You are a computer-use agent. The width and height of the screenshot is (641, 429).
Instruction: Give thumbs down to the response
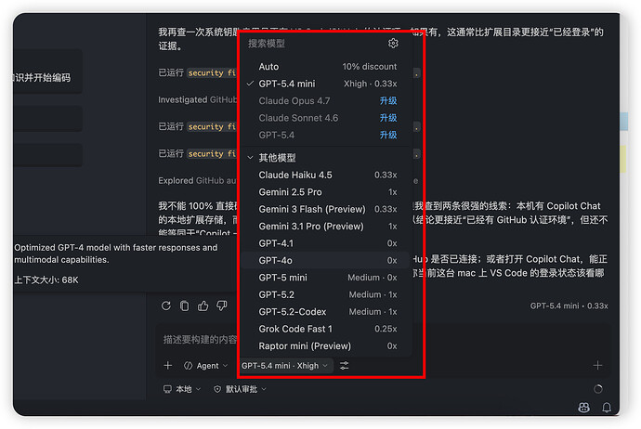pos(222,305)
